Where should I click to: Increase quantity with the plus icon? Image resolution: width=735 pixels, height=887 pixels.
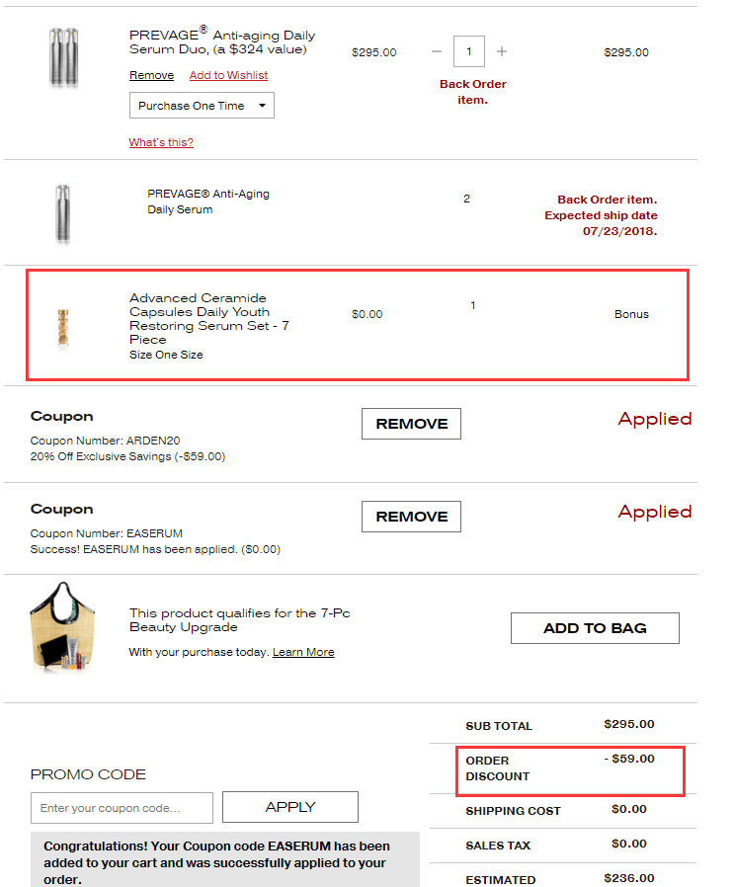click(x=502, y=51)
